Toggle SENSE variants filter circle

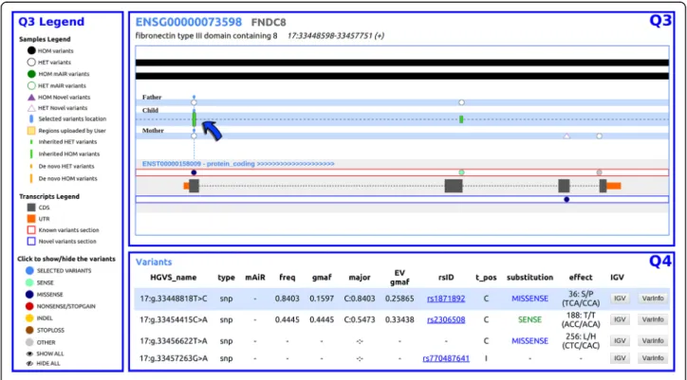[x=29, y=282]
